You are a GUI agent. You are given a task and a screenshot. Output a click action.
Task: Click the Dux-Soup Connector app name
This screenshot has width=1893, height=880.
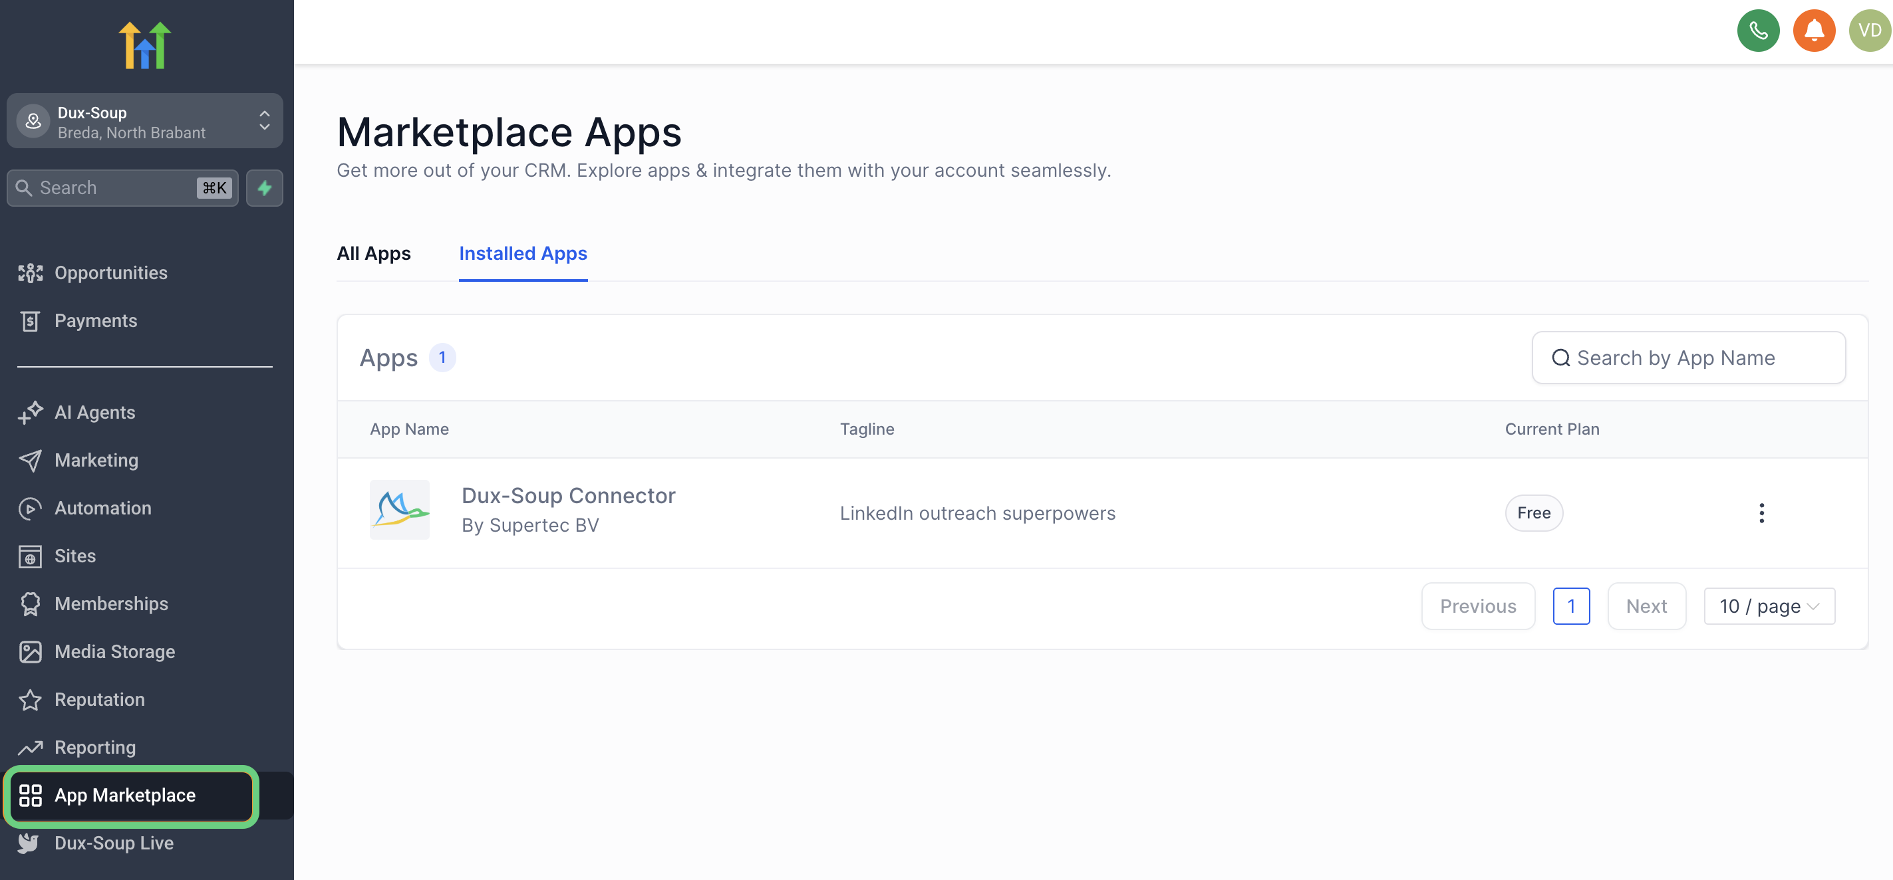pos(568,496)
